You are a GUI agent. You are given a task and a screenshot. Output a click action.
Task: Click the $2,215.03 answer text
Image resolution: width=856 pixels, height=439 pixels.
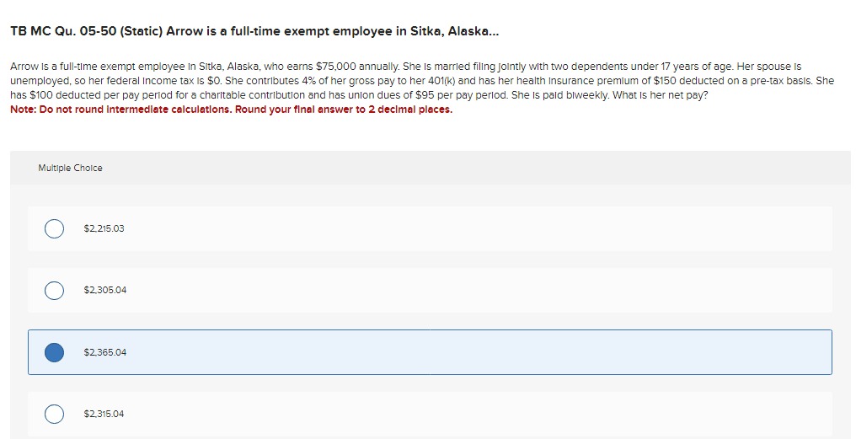[104, 228]
